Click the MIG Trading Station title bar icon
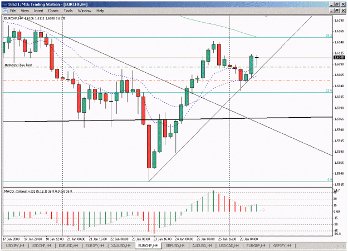348x251 pixels. [x=4, y=4]
